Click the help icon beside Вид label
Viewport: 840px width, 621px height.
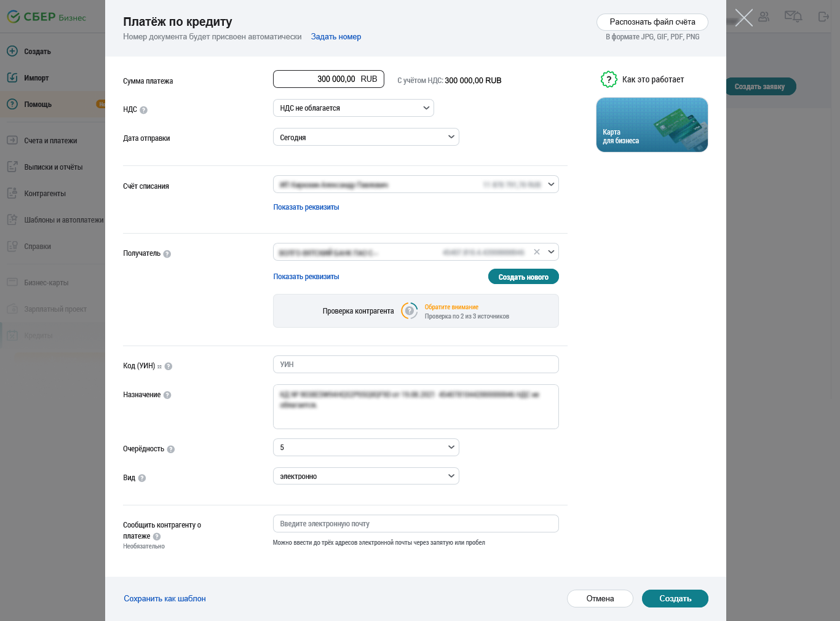click(142, 478)
